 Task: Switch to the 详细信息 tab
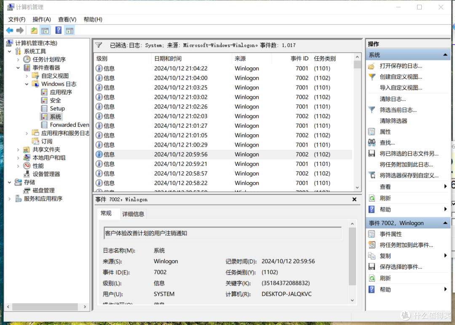pos(133,213)
